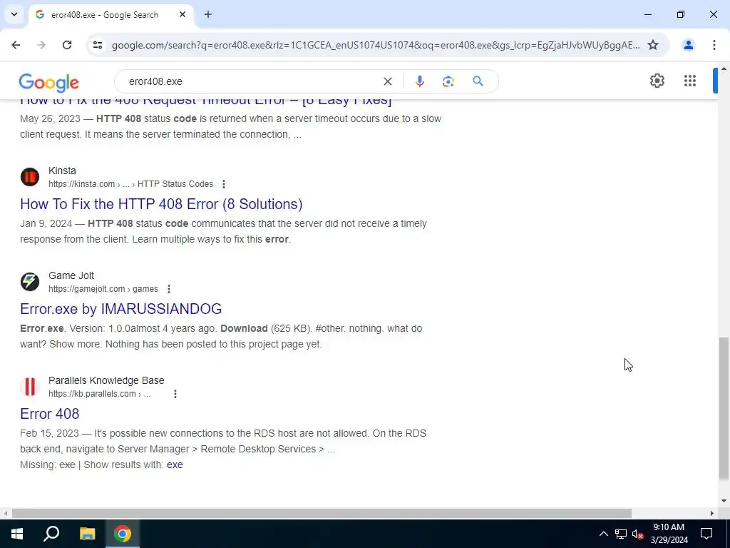This screenshot has height=548, width=730.
Task: Open Error 408 Parallels link
Action: [x=50, y=414]
